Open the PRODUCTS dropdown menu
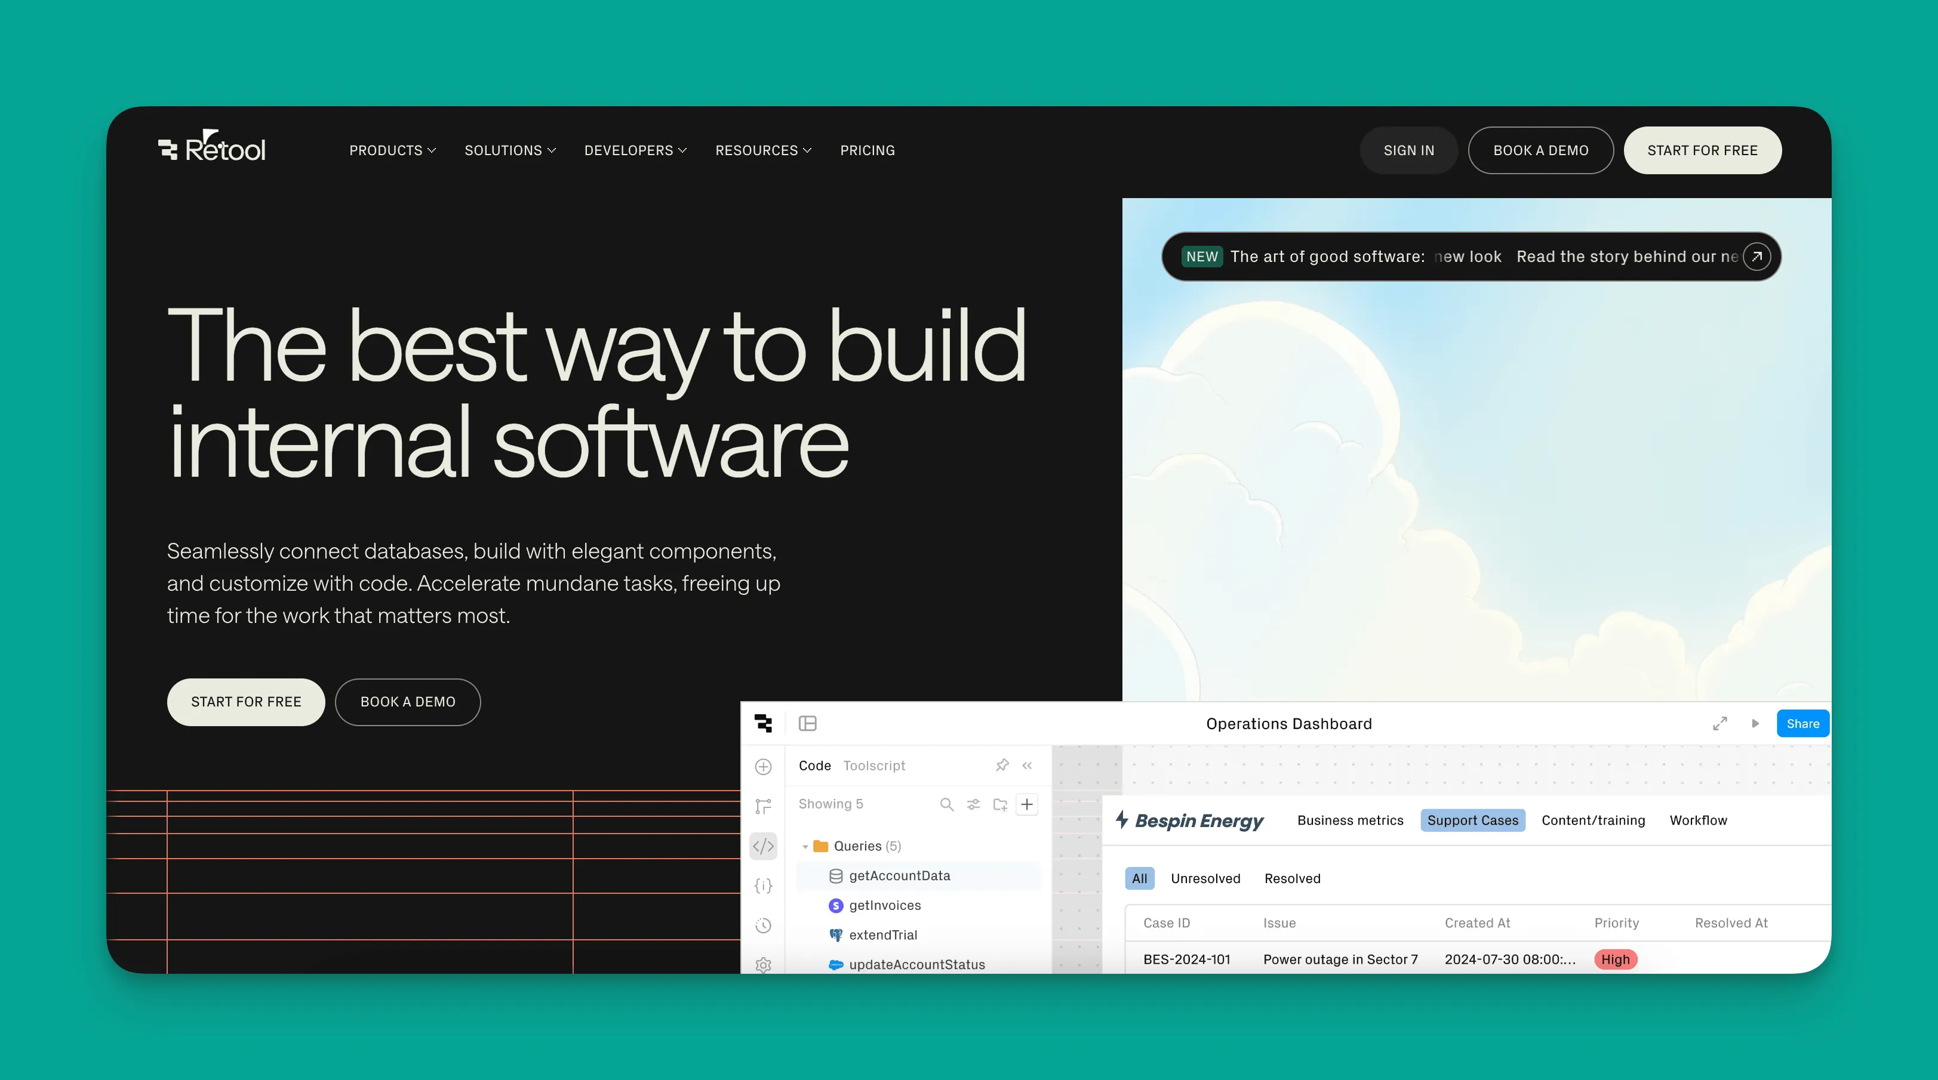The width and height of the screenshot is (1938, 1080). (392, 150)
